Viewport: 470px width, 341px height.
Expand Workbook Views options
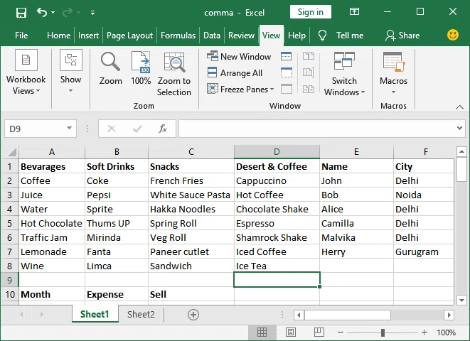(26, 72)
